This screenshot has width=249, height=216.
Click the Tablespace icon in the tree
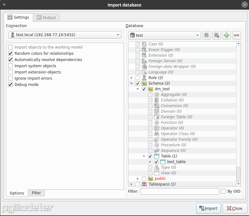(x=144, y=184)
